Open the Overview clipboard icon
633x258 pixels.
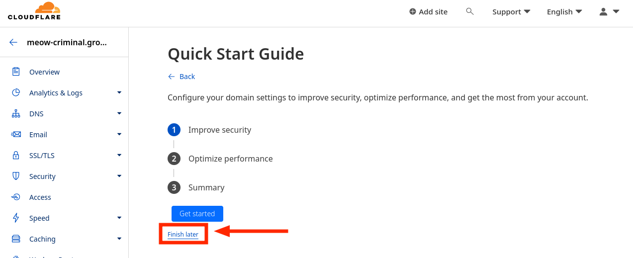(x=16, y=72)
